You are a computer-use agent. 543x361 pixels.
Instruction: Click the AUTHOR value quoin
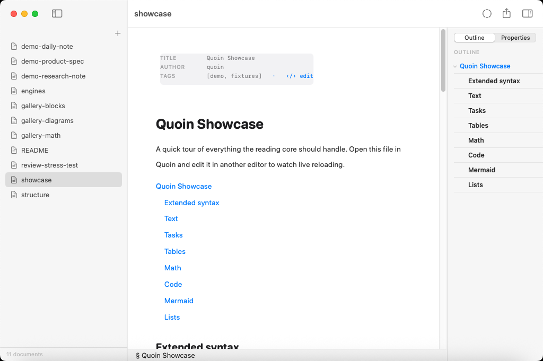pos(215,67)
